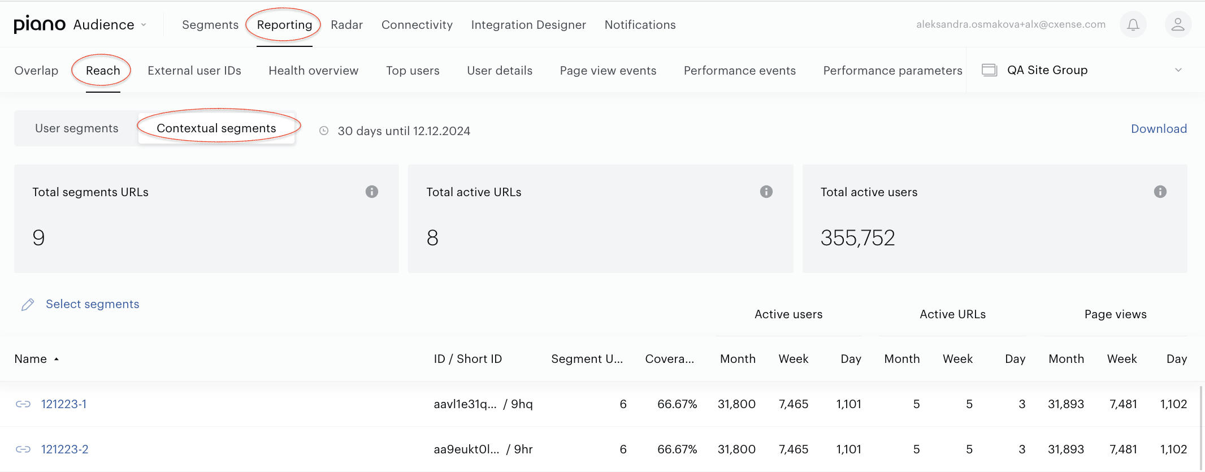The height and width of the screenshot is (472, 1205).
Task: Open the Select segments link
Action: [92, 304]
